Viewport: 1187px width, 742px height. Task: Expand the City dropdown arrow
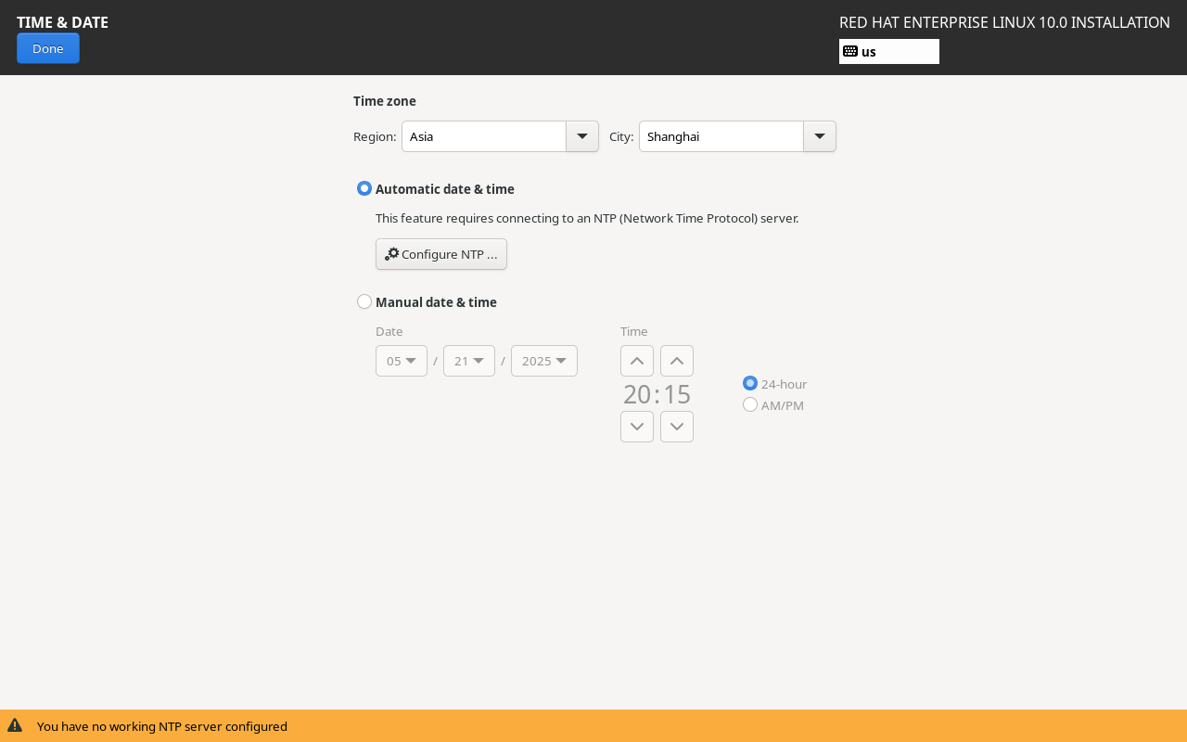[x=820, y=136]
